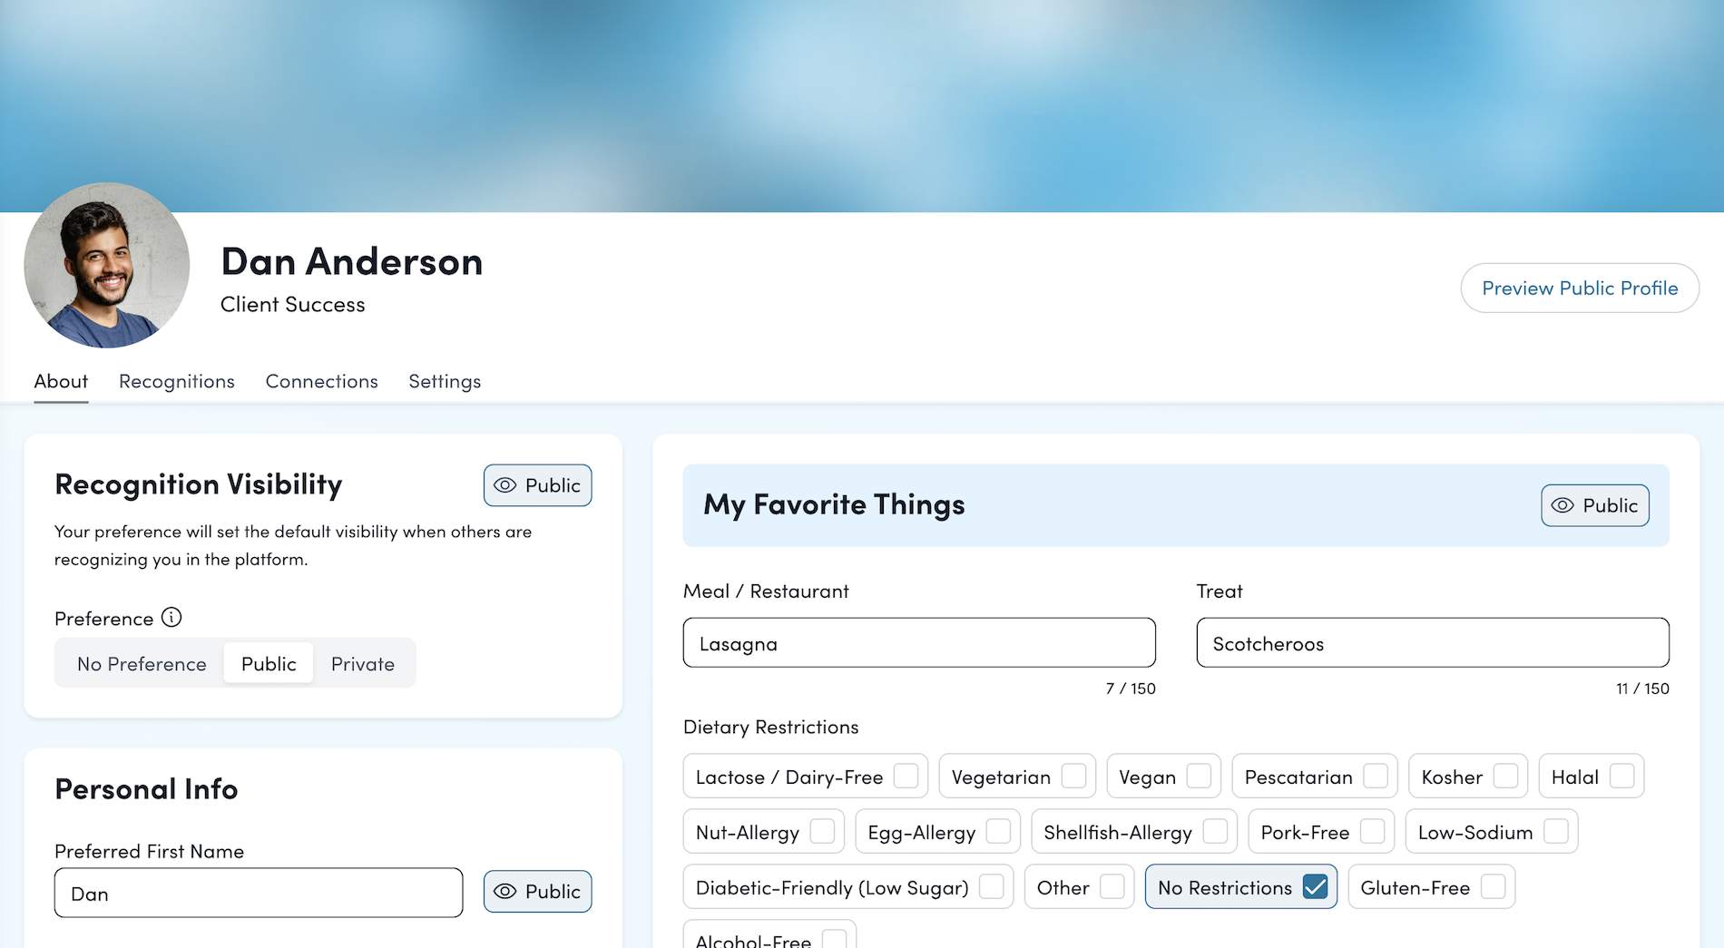Image resolution: width=1724 pixels, height=948 pixels.
Task: Go to the Settings tab
Action: 445,382
